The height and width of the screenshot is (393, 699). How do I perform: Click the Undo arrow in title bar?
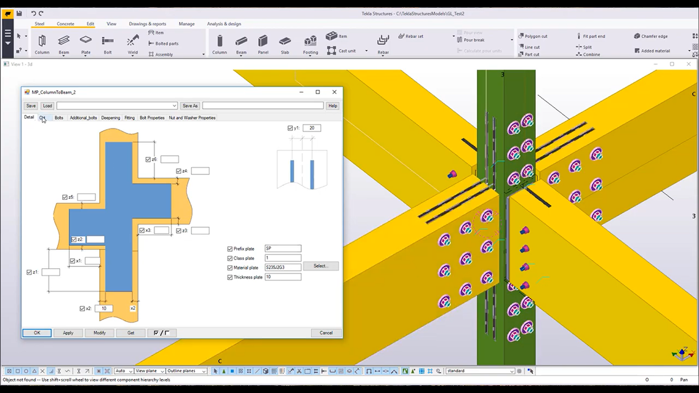[33, 14]
